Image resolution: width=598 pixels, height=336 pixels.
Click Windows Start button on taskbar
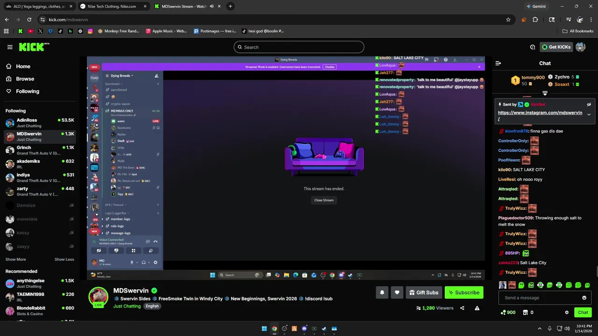pyautogui.click(x=264, y=329)
